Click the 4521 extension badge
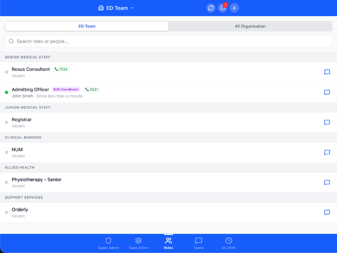This screenshot has height=253, width=337. [x=92, y=89]
